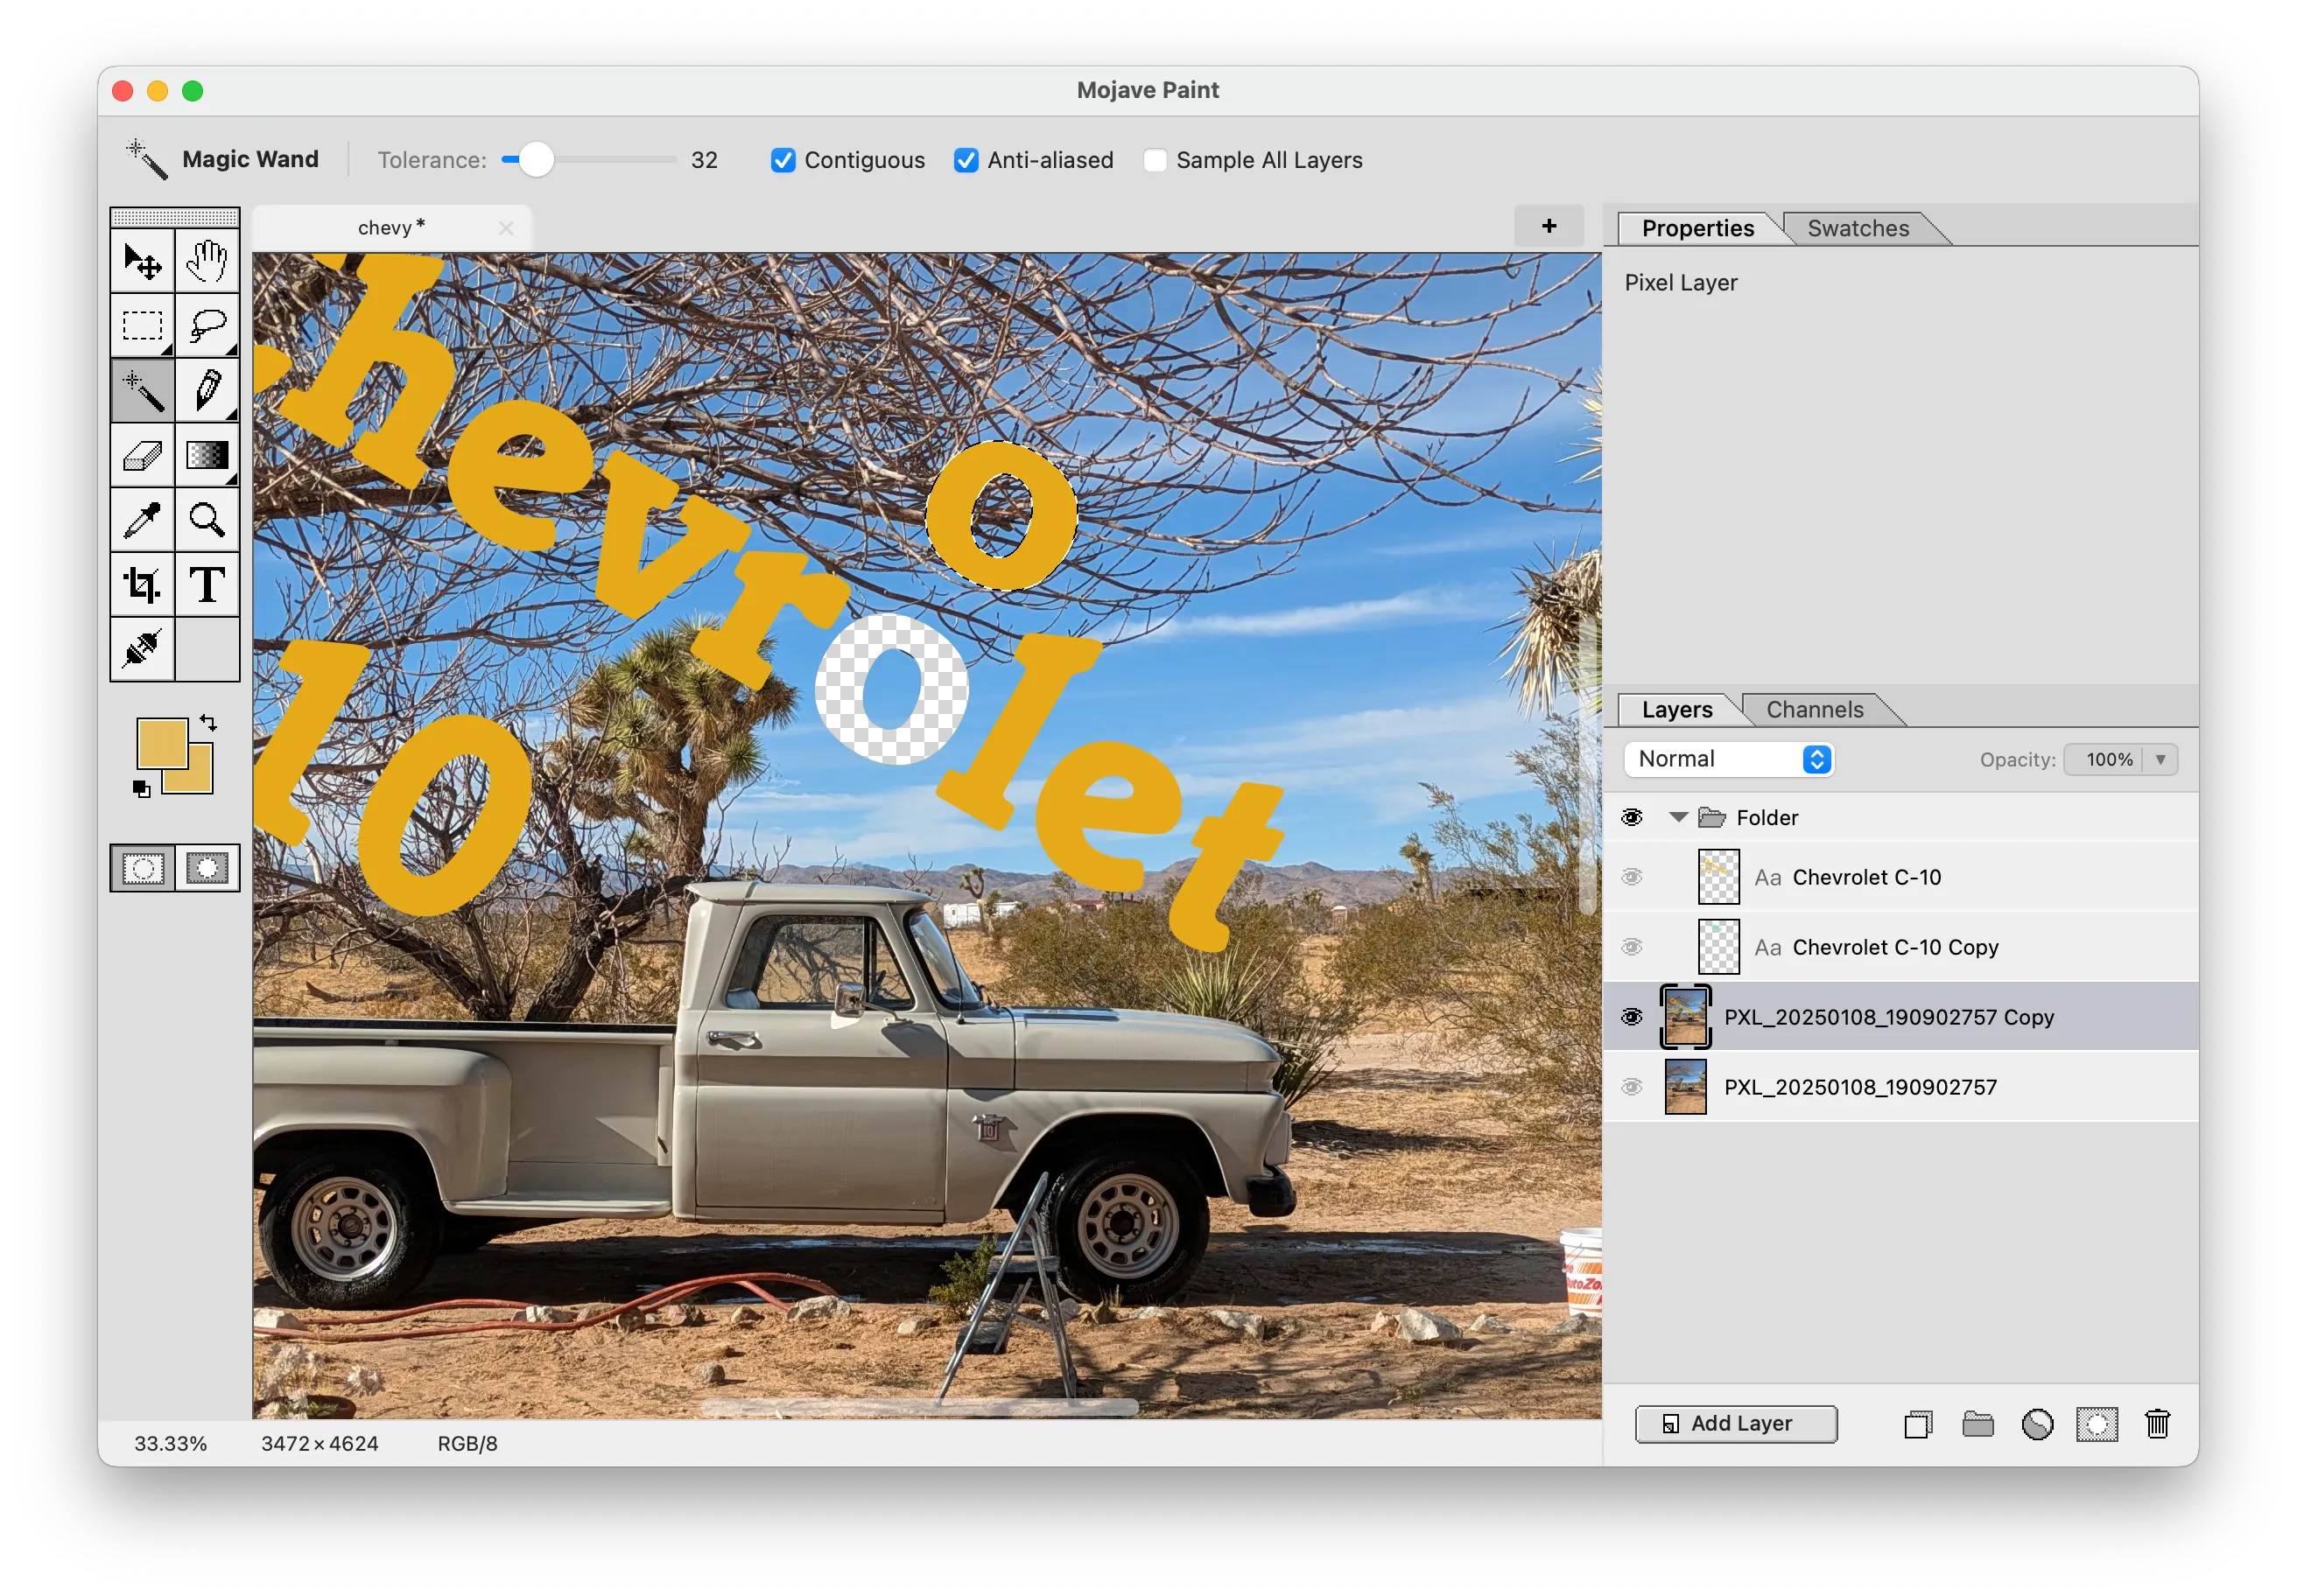Click the Chevrolet C-10 Copy layer thumbnail

coord(1718,947)
